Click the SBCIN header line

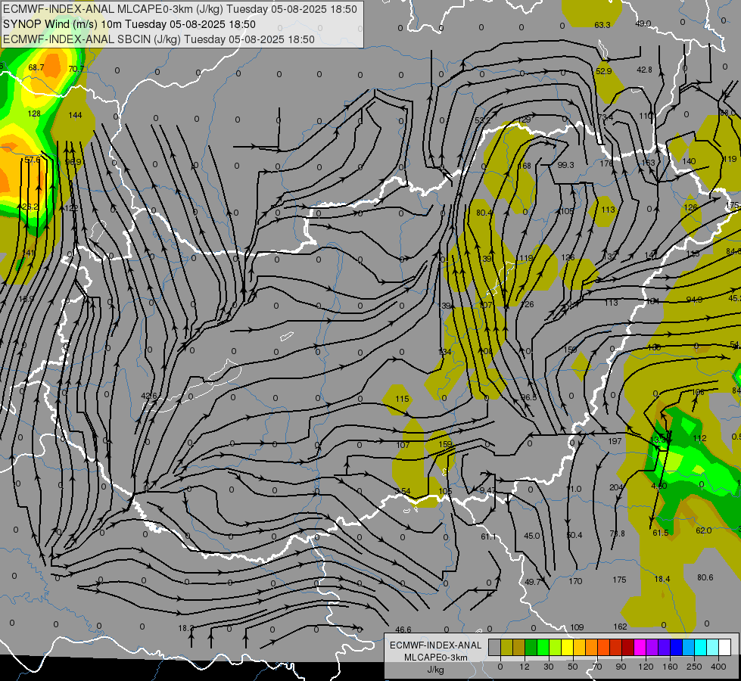coord(159,39)
